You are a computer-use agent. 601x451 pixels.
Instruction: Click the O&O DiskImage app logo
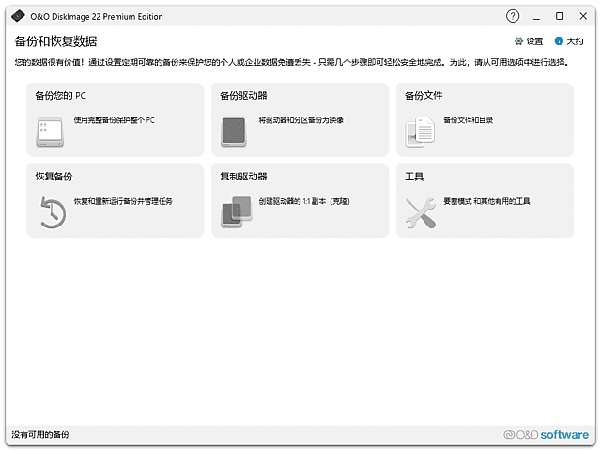(x=17, y=16)
